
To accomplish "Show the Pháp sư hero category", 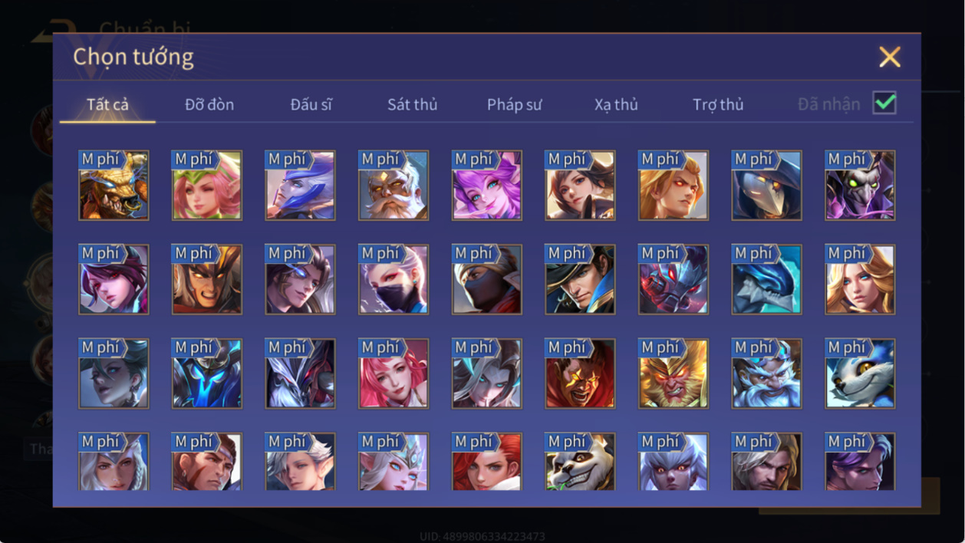I will (x=514, y=104).
